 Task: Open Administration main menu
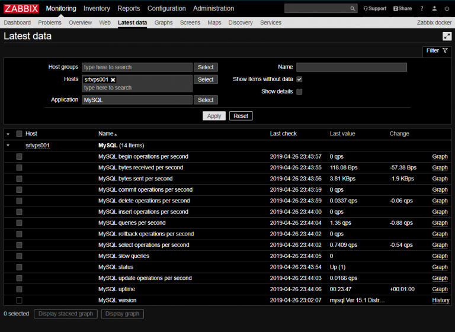[213, 8]
